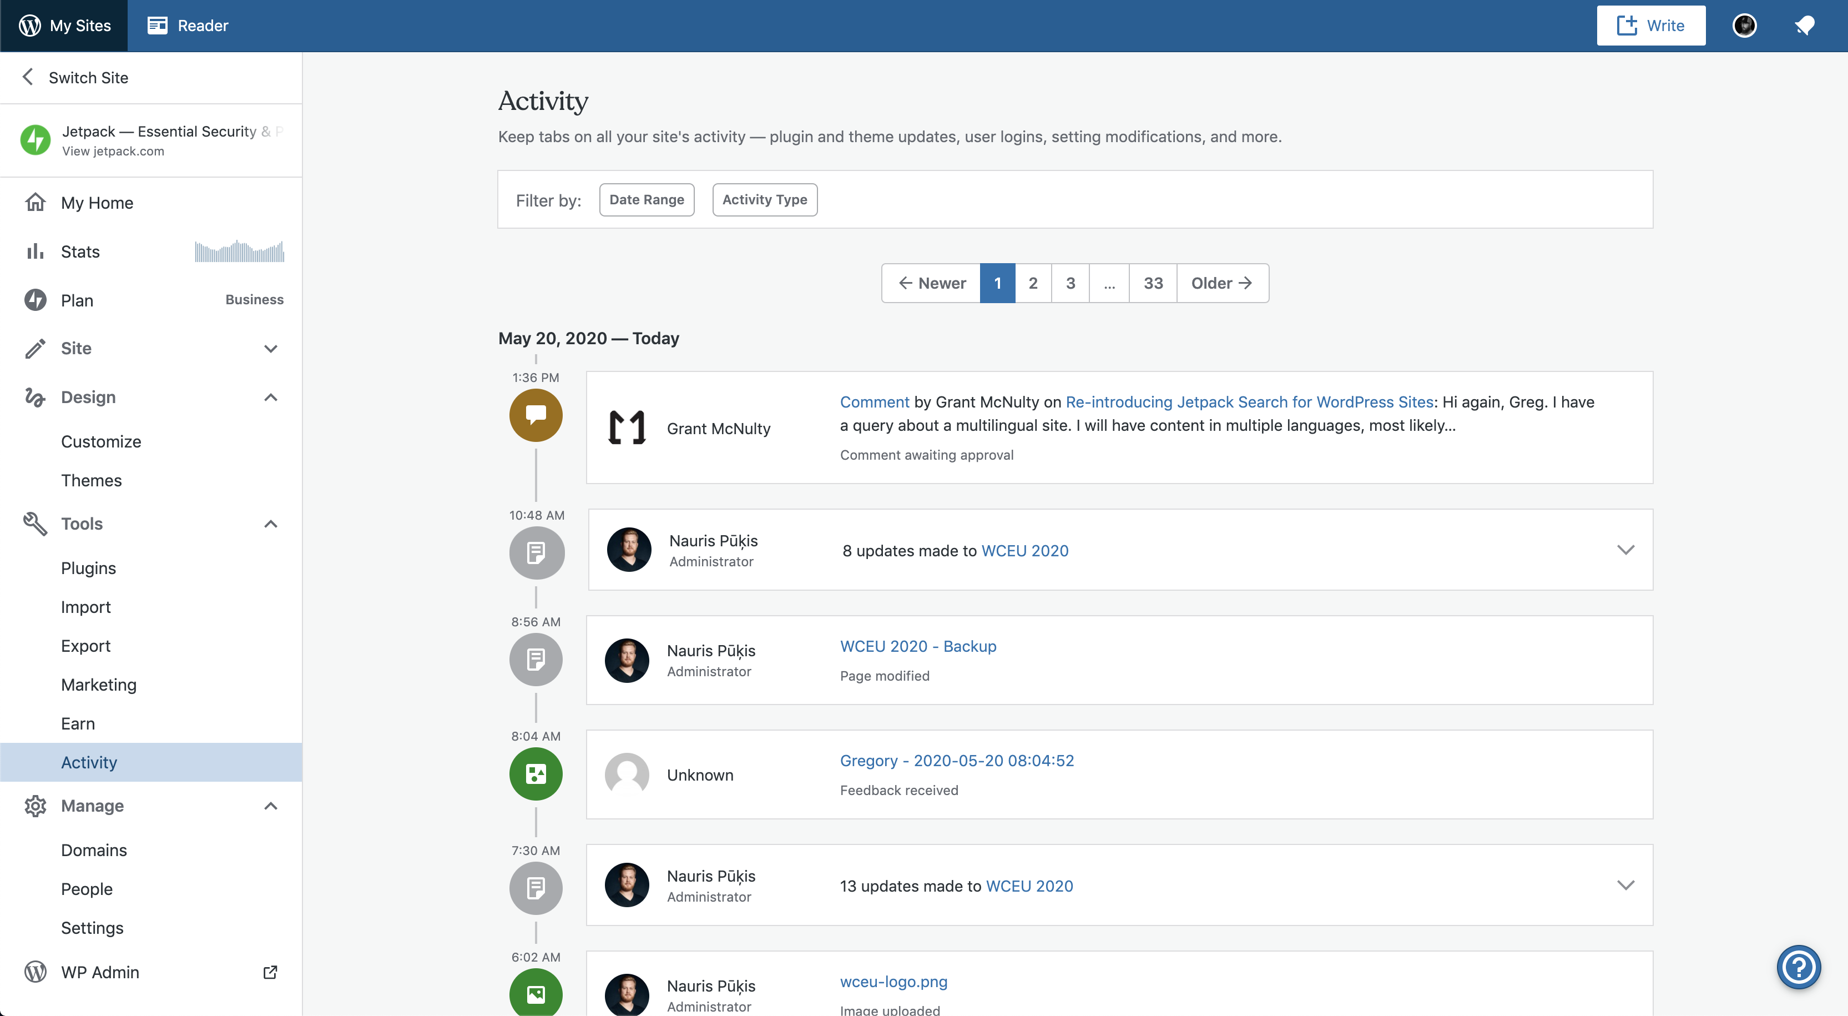Click the Activity log icon in sidebar
This screenshot has width=1848, height=1016.
[x=89, y=762]
